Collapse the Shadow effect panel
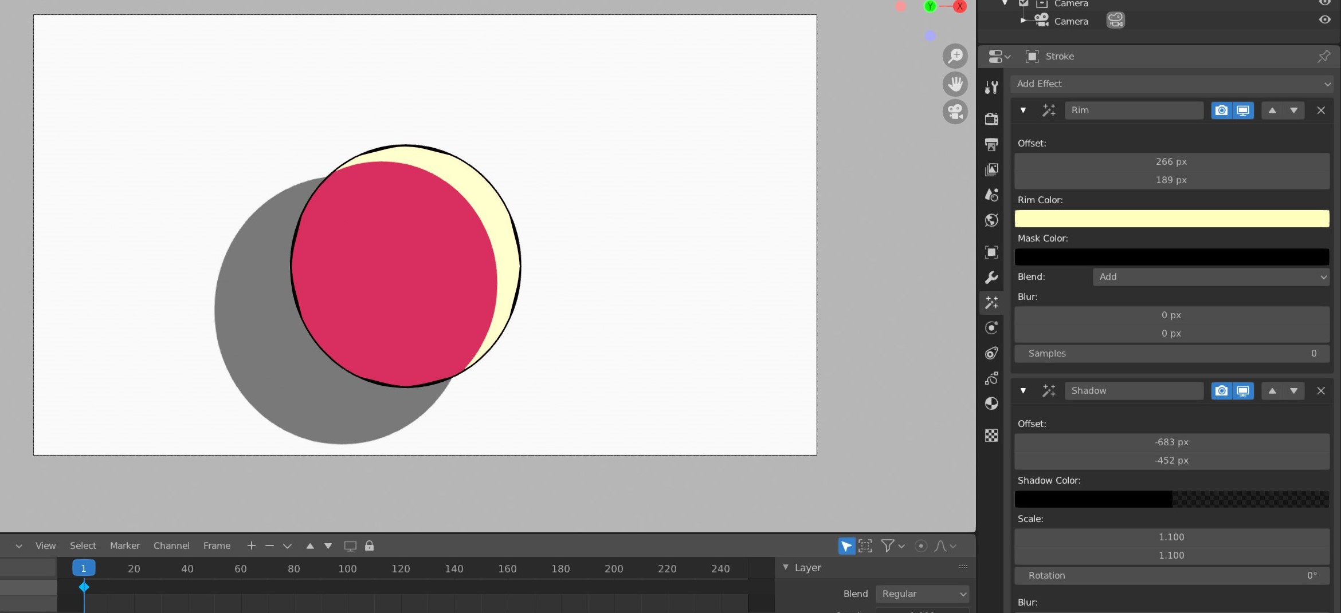 click(x=1023, y=391)
